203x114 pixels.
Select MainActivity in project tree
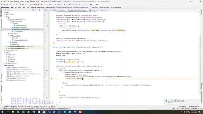16,44
